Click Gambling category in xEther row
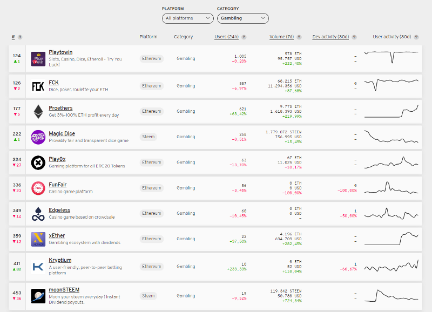This screenshot has height=312, width=432. (186, 239)
